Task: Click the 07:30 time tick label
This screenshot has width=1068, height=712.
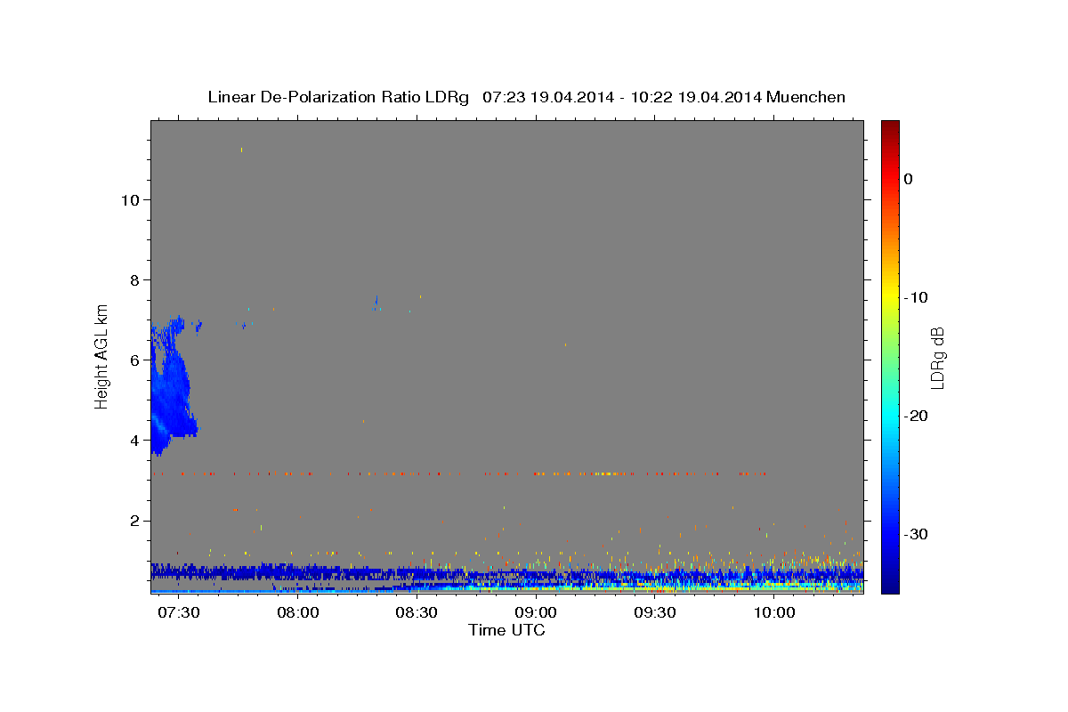Action: (179, 613)
